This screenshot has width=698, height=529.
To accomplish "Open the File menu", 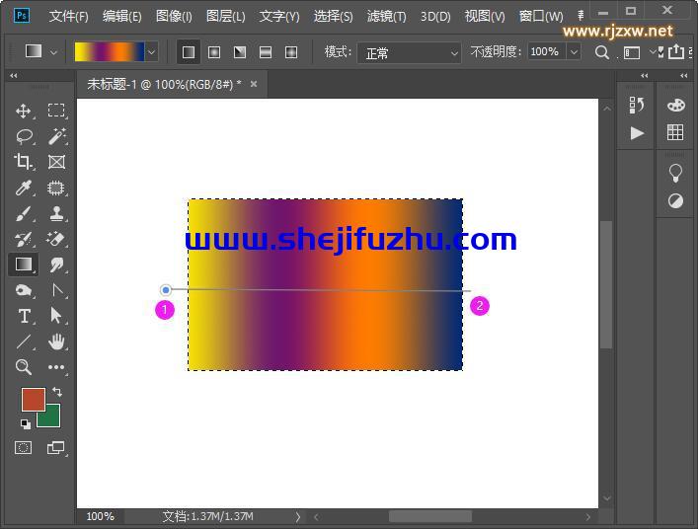I will [x=68, y=17].
